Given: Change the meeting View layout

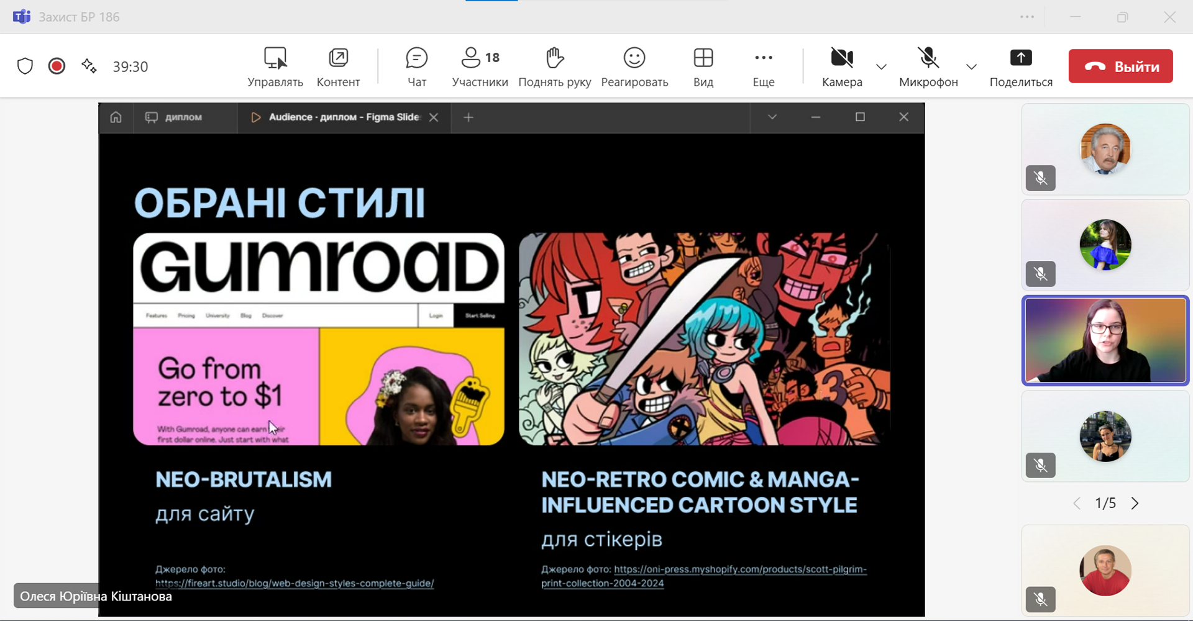Looking at the screenshot, I should tap(703, 66).
